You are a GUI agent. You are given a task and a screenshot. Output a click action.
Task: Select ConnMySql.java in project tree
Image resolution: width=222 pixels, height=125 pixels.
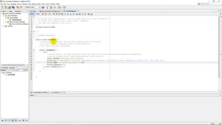[17, 20]
